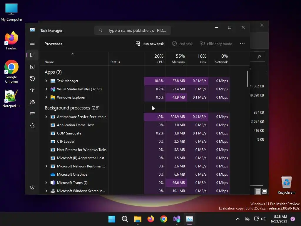301x226 pixels.
Task: Open taskbar Search icon
Action: pos(125,219)
